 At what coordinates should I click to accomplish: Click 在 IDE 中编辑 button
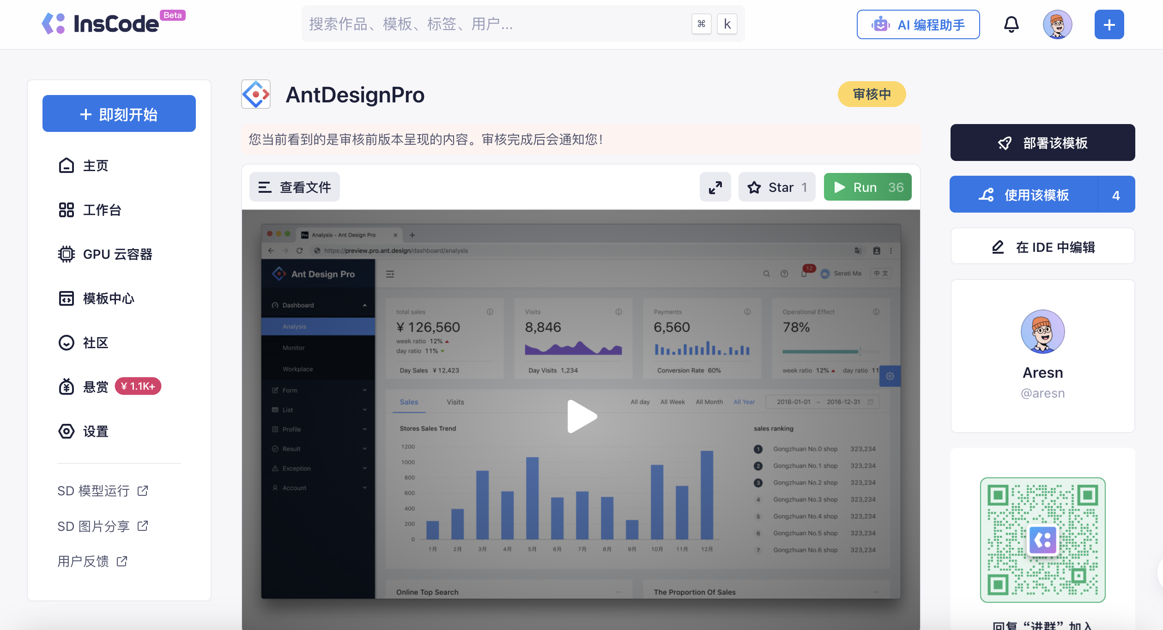pos(1042,247)
